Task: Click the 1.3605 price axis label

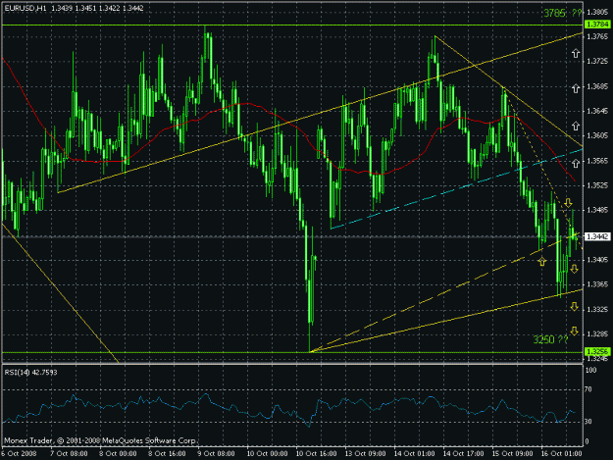Action: click(597, 135)
